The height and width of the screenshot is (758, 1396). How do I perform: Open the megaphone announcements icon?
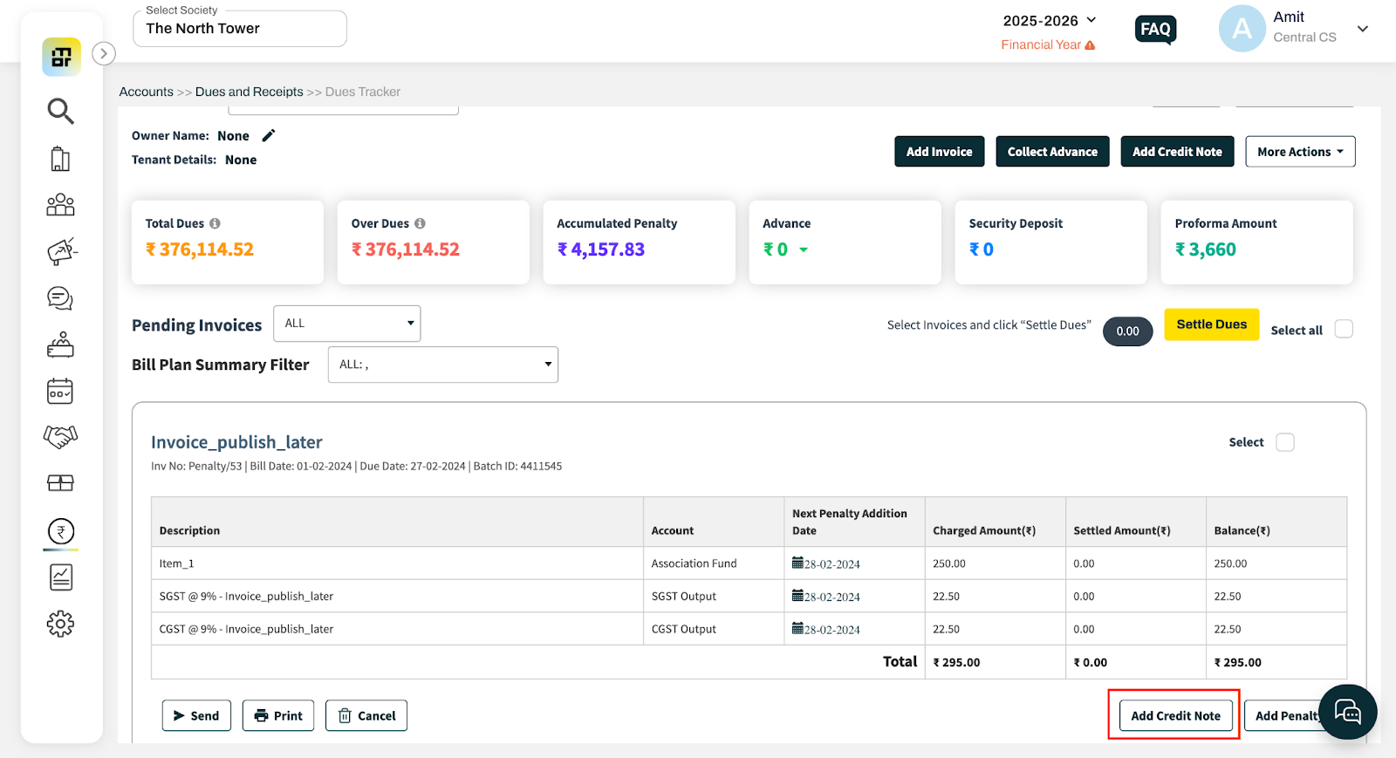(x=61, y=251)
